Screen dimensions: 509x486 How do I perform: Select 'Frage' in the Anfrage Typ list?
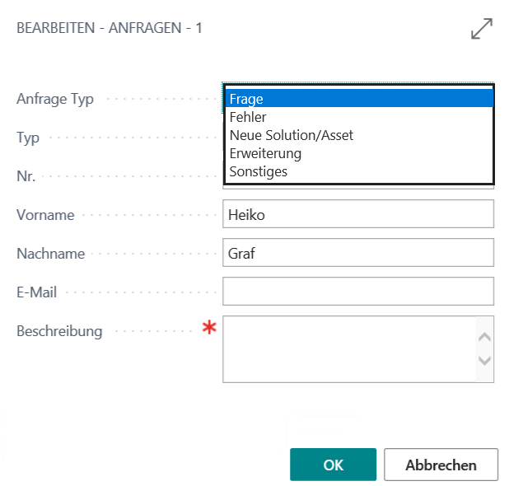358,100
